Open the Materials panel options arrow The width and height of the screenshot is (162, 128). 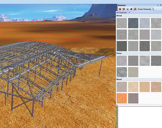(x=158, y=5)
